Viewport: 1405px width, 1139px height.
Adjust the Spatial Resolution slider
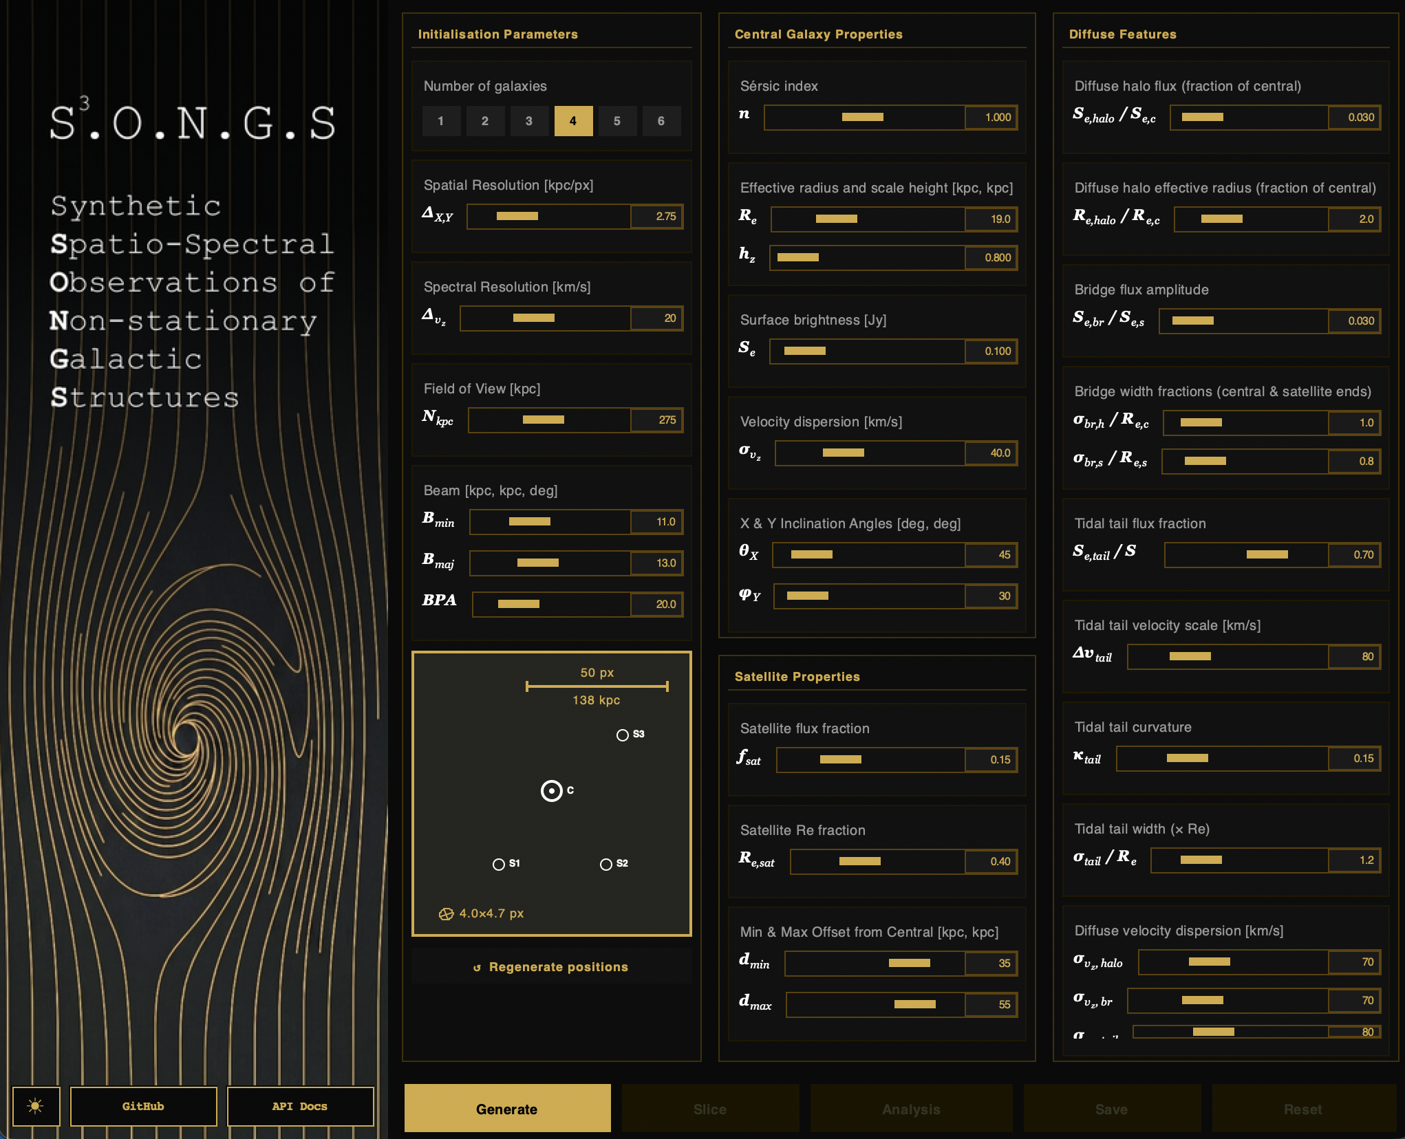point(548,217)
